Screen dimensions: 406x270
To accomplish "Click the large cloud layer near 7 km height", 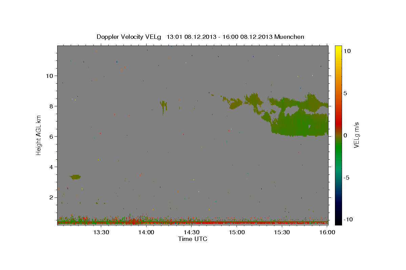I will coord(299,125).
